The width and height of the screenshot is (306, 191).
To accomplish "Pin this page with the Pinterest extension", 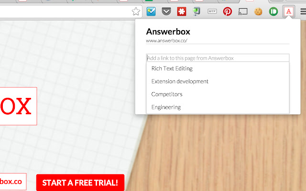I will click(228, 11).
